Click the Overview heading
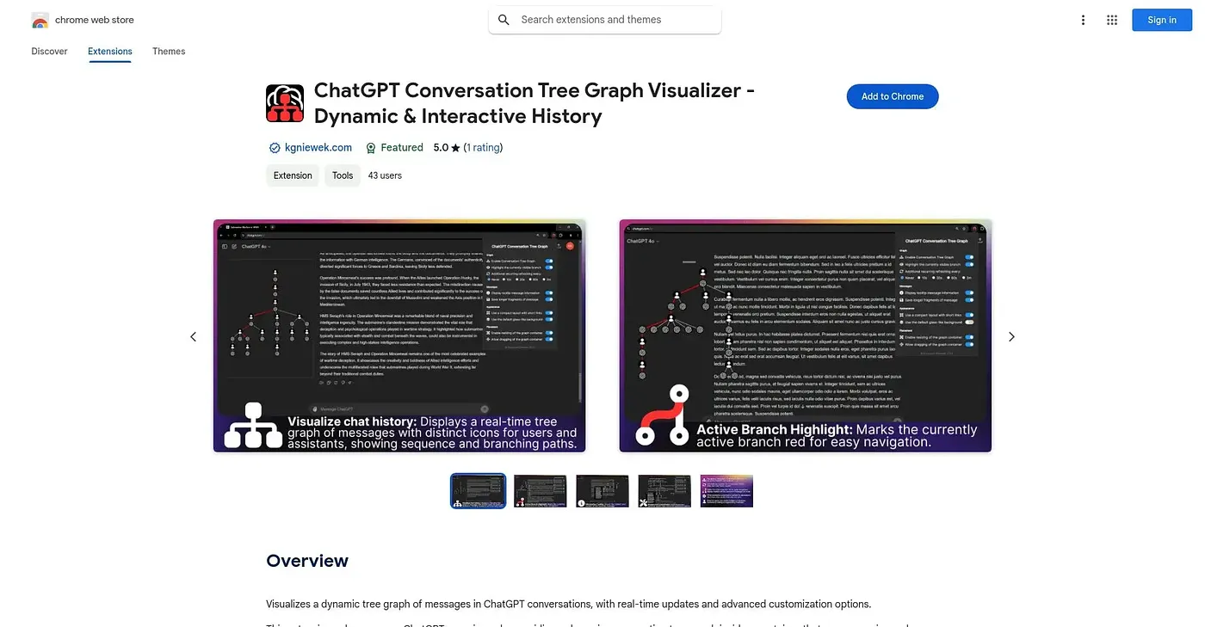Screen dimensions: 1205x627 click(x=307, y=561)
